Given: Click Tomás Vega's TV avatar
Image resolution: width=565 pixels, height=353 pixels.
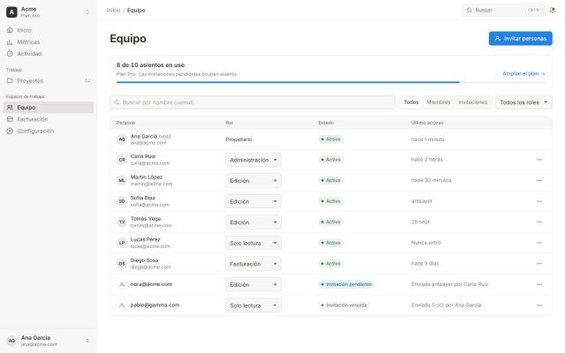Looking at the screenshot, I should (x=122, y=222).
